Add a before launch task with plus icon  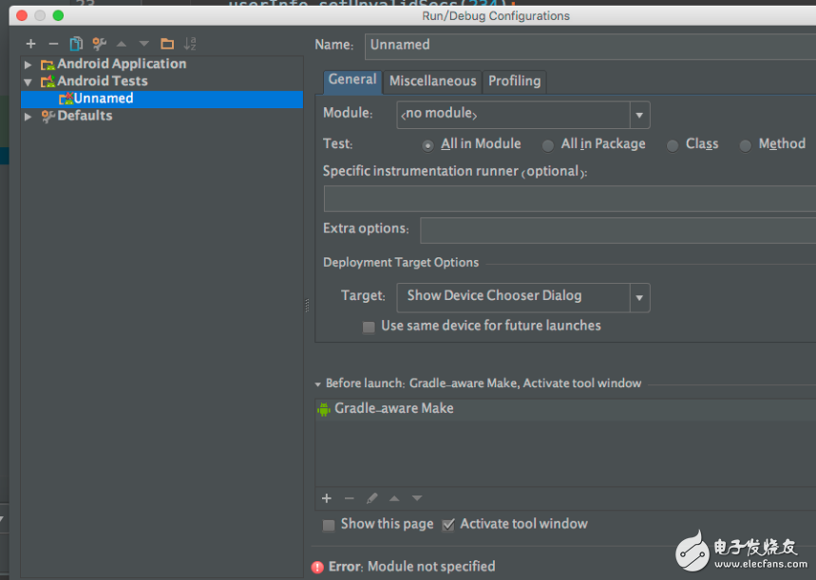click(327, 498)
